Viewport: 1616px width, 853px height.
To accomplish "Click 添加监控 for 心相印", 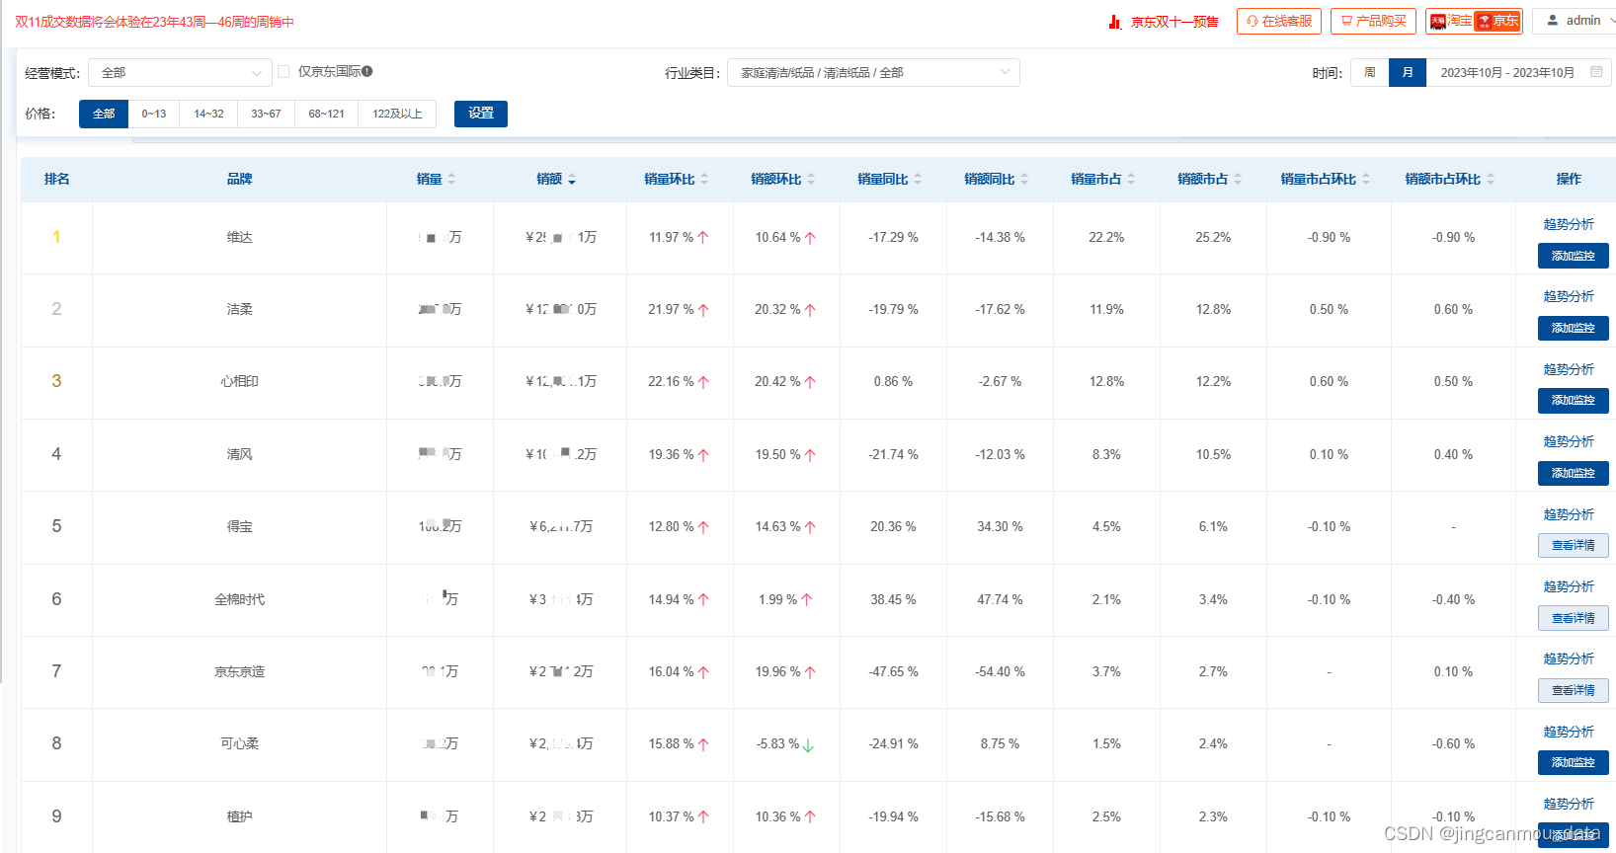I will coord(1573,400).
